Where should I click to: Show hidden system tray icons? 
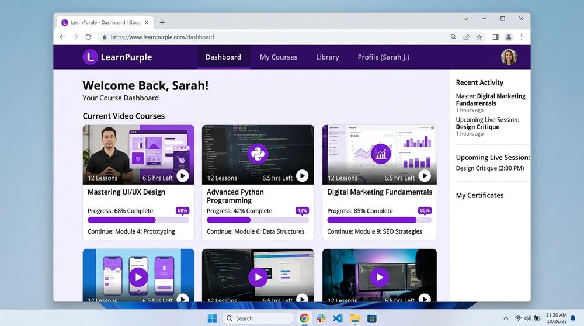(x=506, y=318)
